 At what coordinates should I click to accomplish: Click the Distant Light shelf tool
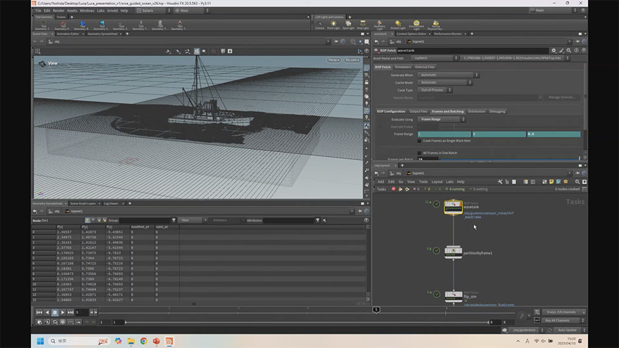point(398,25)
